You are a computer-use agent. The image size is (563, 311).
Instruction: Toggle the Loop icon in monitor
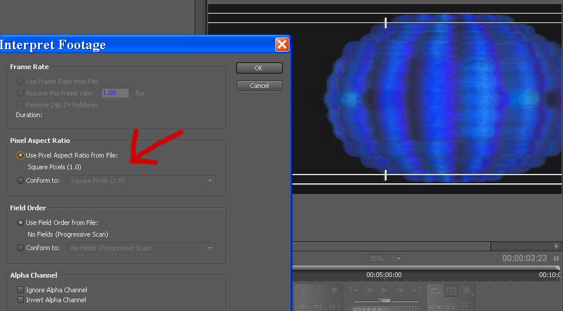(x=435, y=291)
